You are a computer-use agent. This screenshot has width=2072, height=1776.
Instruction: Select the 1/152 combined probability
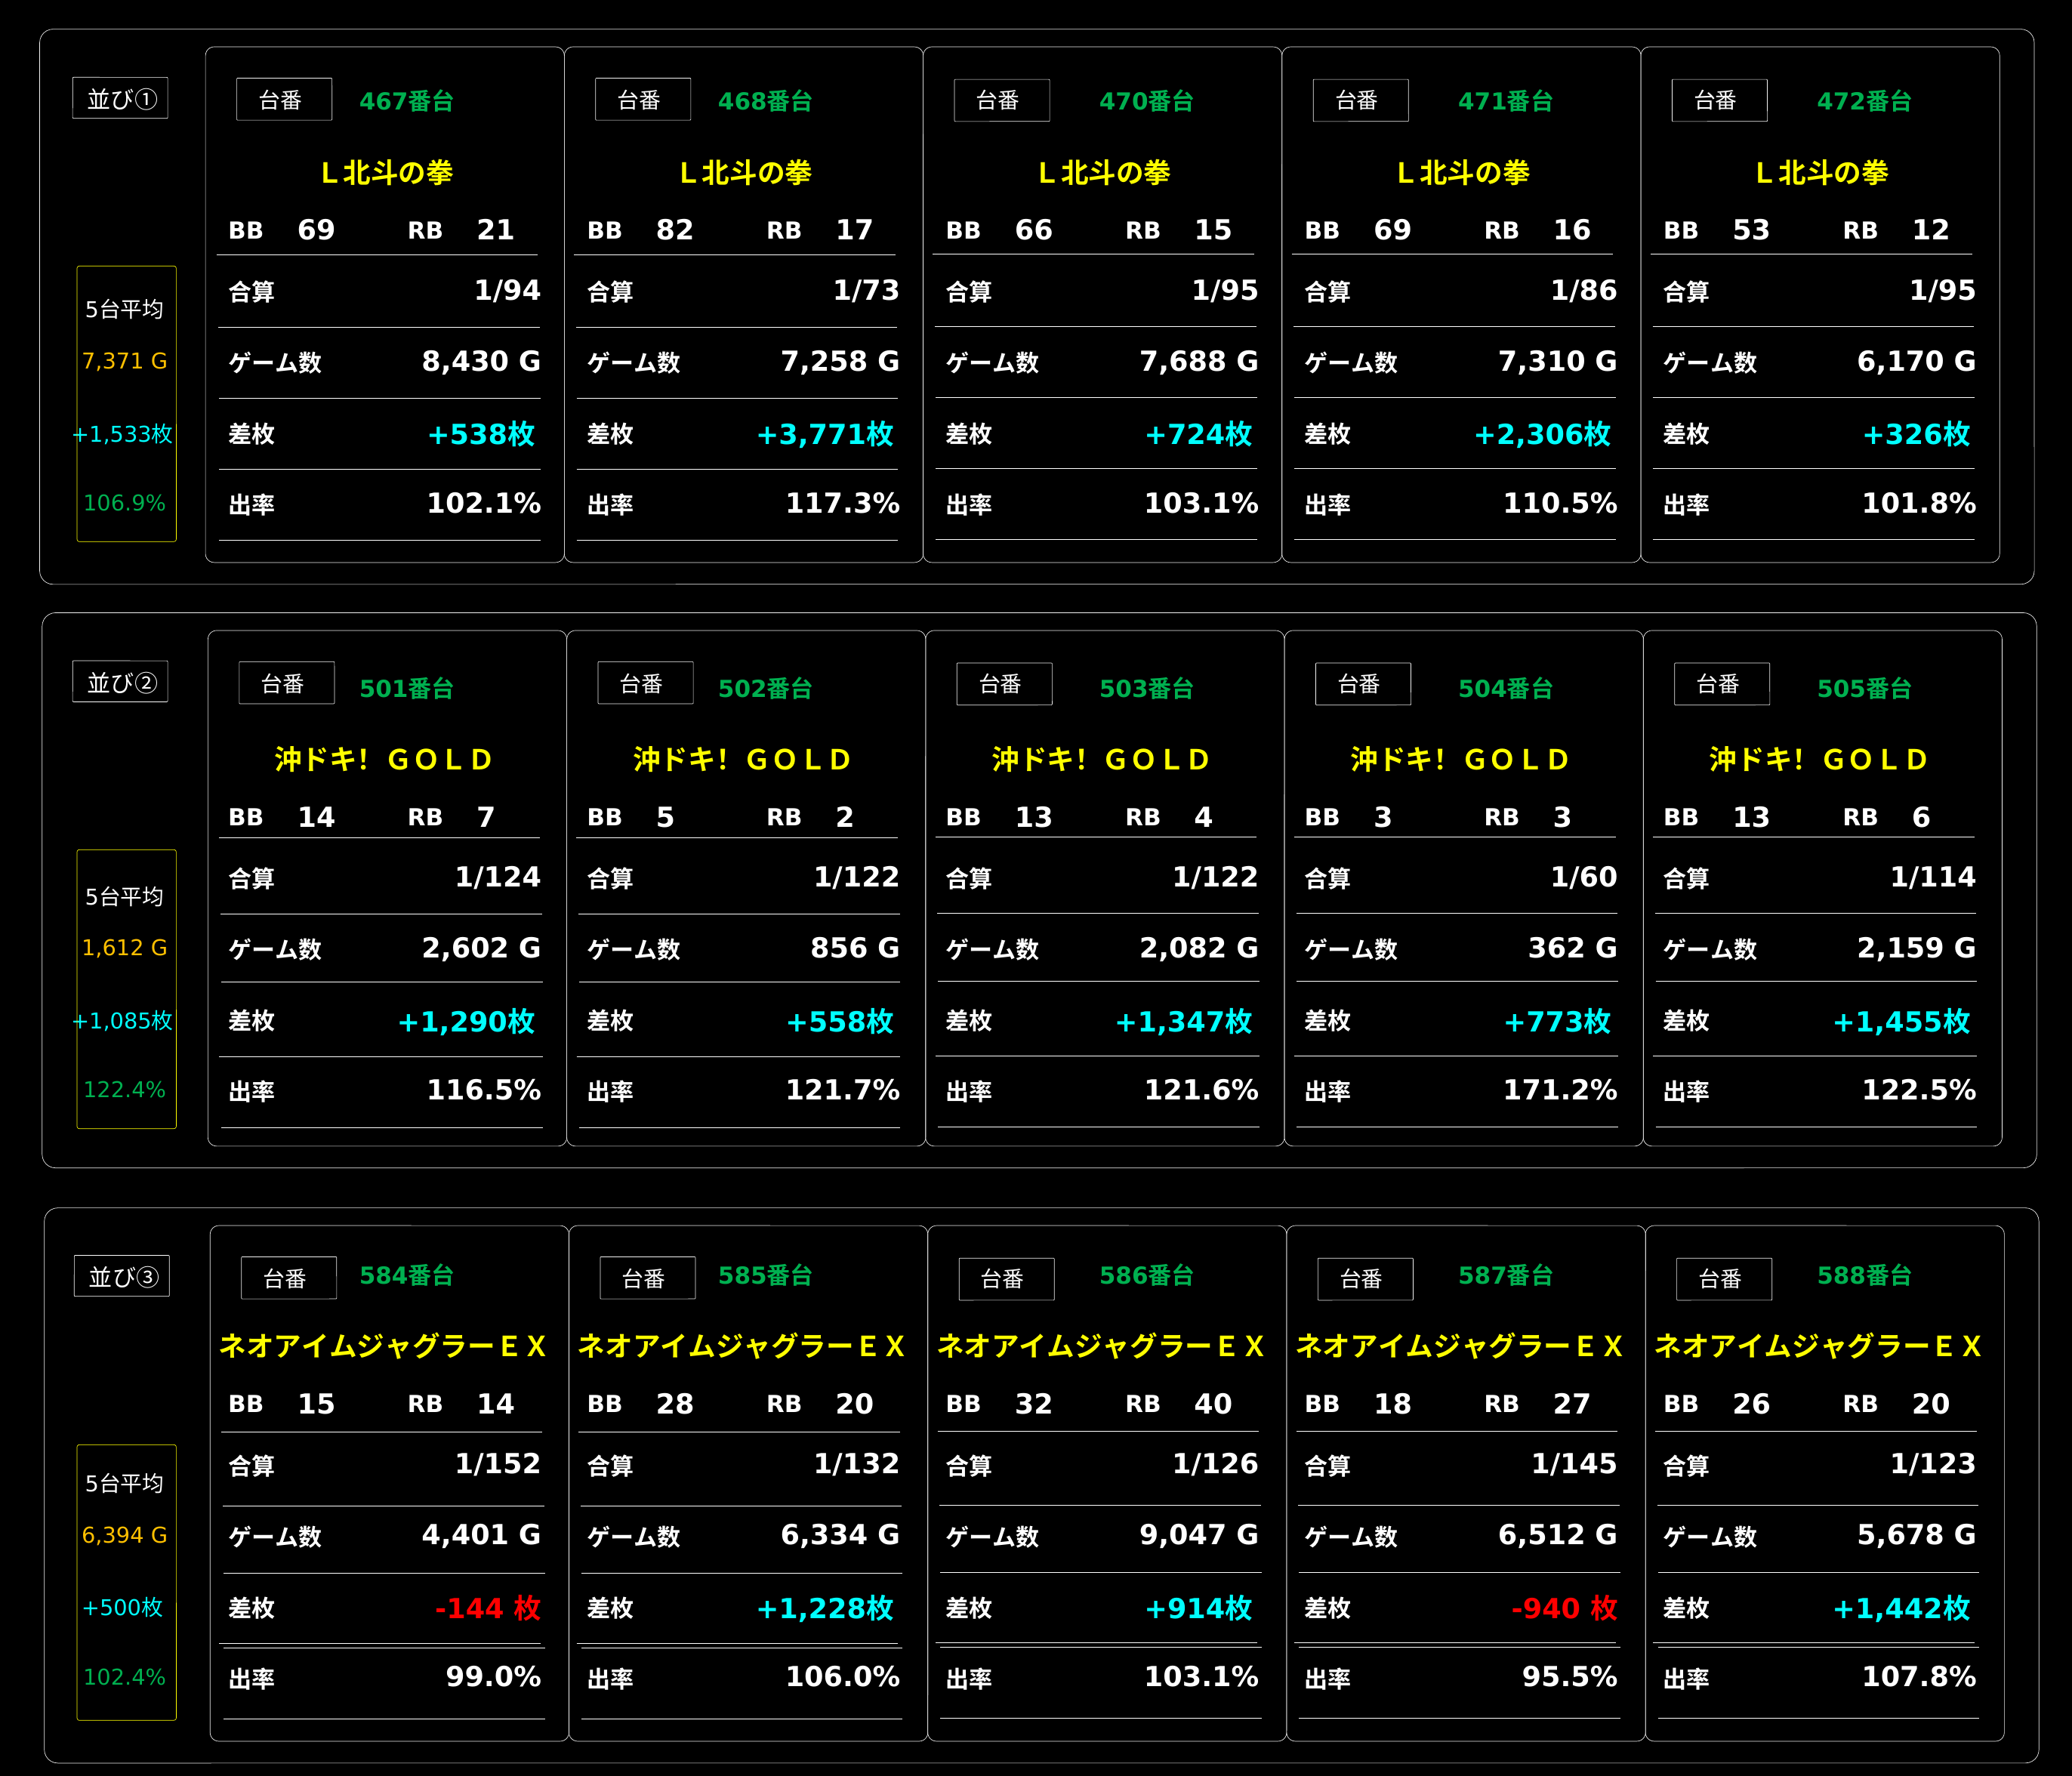[x=498, y=1464]
